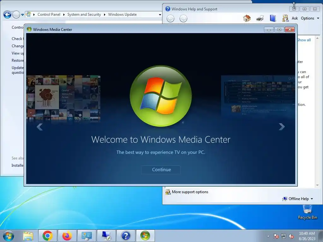Open Windows Explorer from taskbar

(28, 236)
